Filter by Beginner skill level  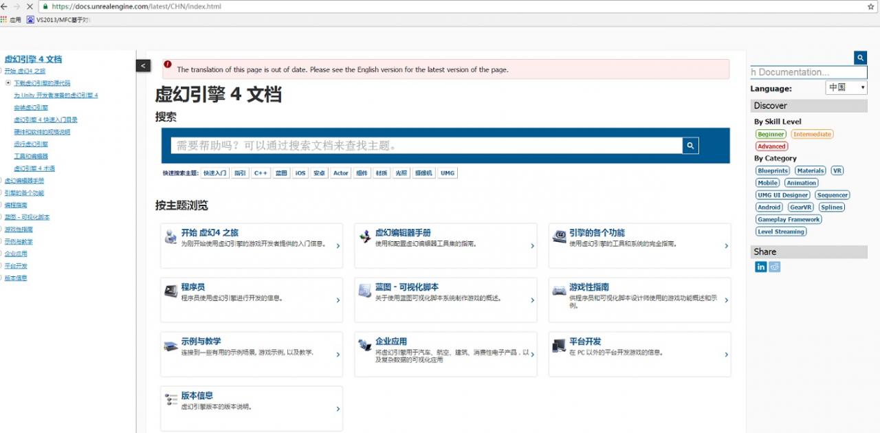coord(771,134)
